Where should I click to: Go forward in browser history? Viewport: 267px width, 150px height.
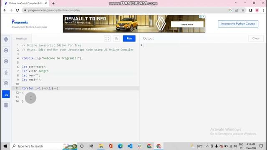11,10
